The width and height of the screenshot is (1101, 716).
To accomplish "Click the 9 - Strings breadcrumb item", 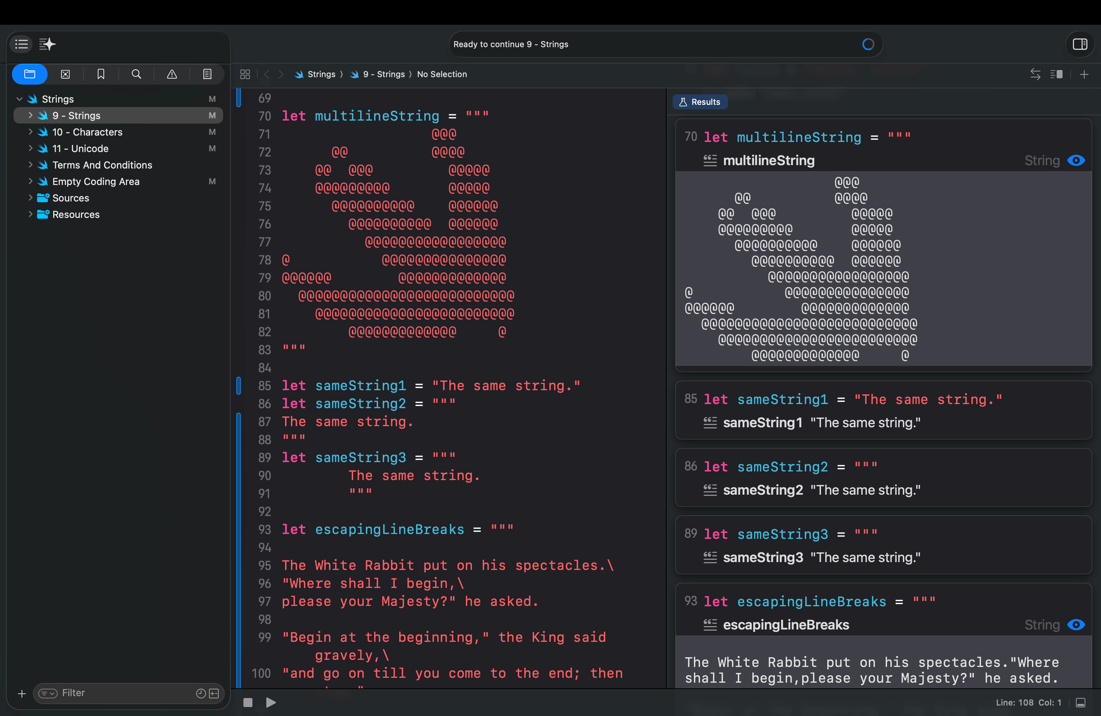I will point(377,74).
